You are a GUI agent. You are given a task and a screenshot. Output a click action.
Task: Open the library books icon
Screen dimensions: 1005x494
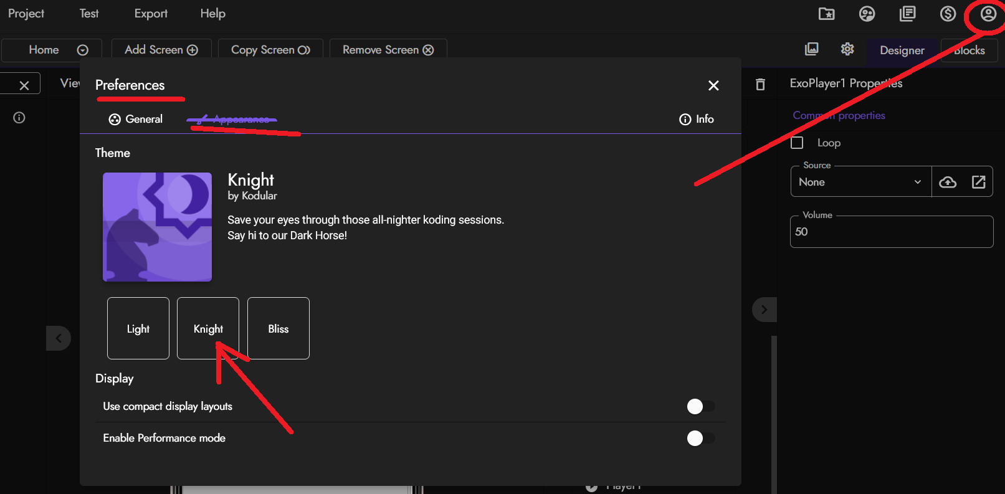click(x=907, y=14)
